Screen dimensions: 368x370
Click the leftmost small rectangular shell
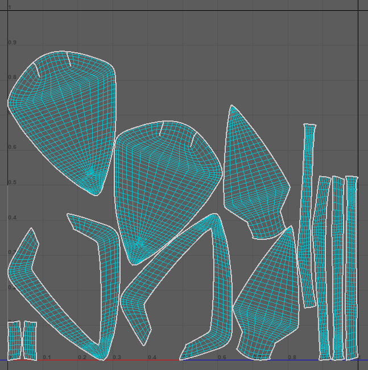[x=14, y=340]
